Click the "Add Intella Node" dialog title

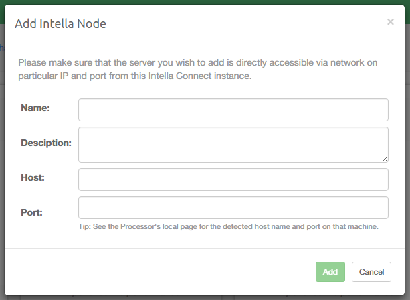[60, 24]
